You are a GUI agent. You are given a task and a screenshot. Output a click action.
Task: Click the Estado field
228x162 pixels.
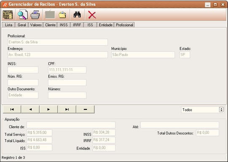pos(185,55)
